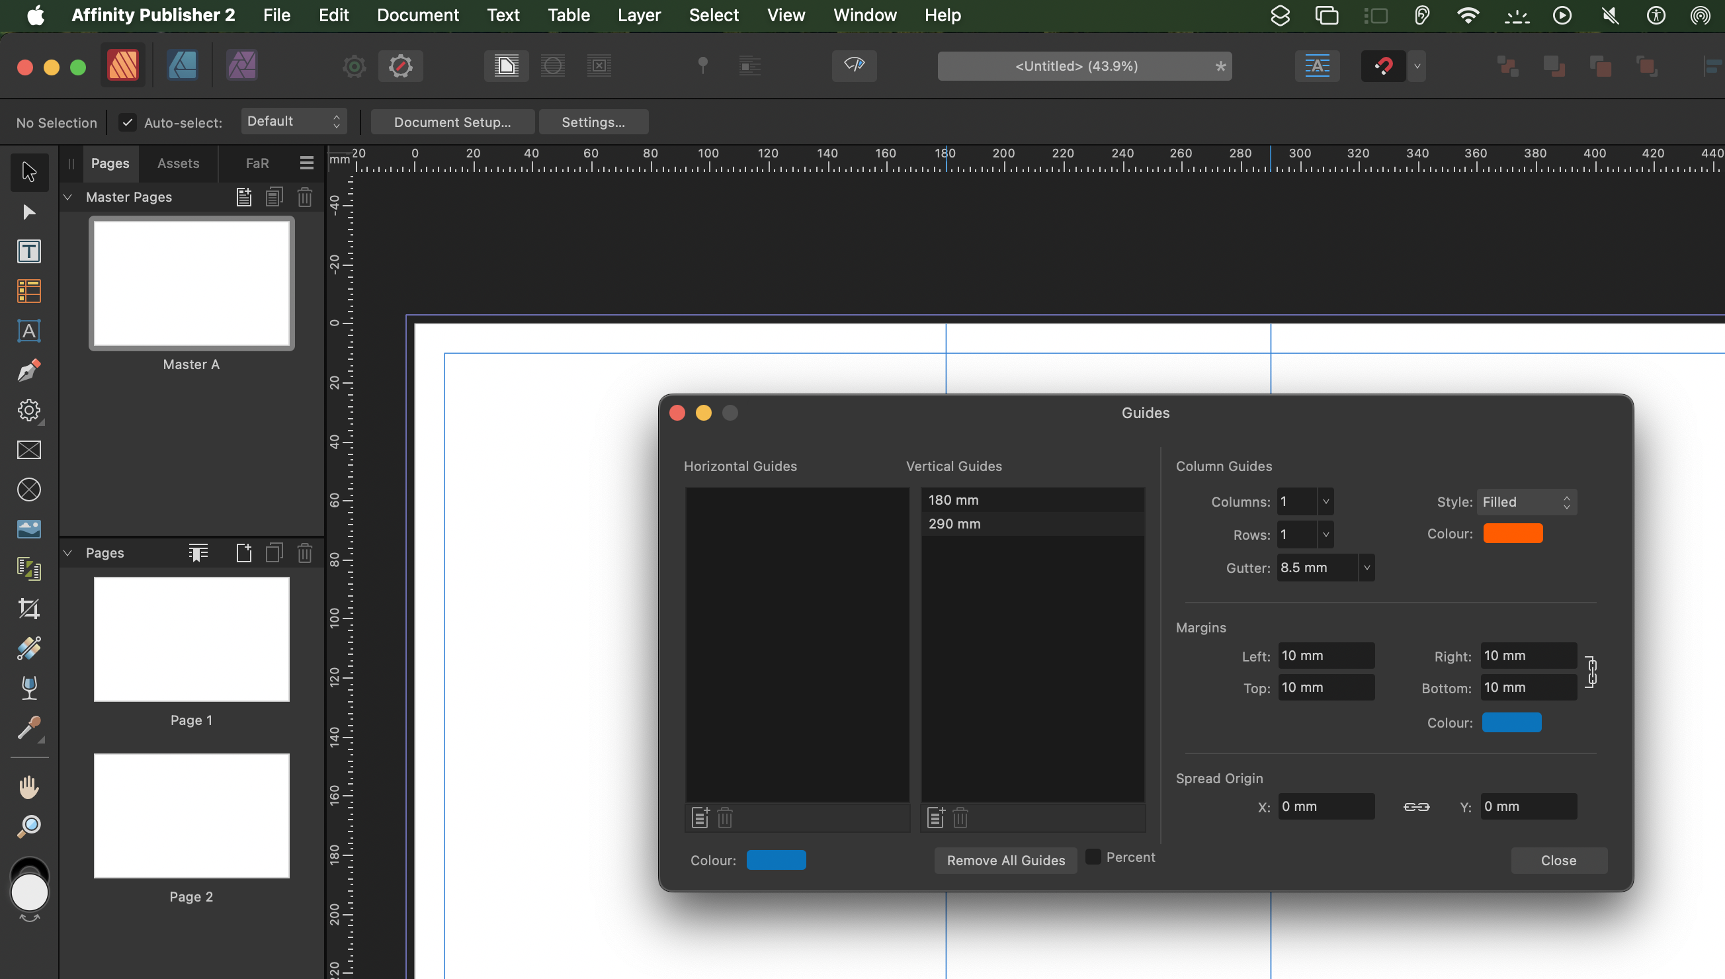Activate the Zoom tool
The image size is (1725, 979).
29,826
